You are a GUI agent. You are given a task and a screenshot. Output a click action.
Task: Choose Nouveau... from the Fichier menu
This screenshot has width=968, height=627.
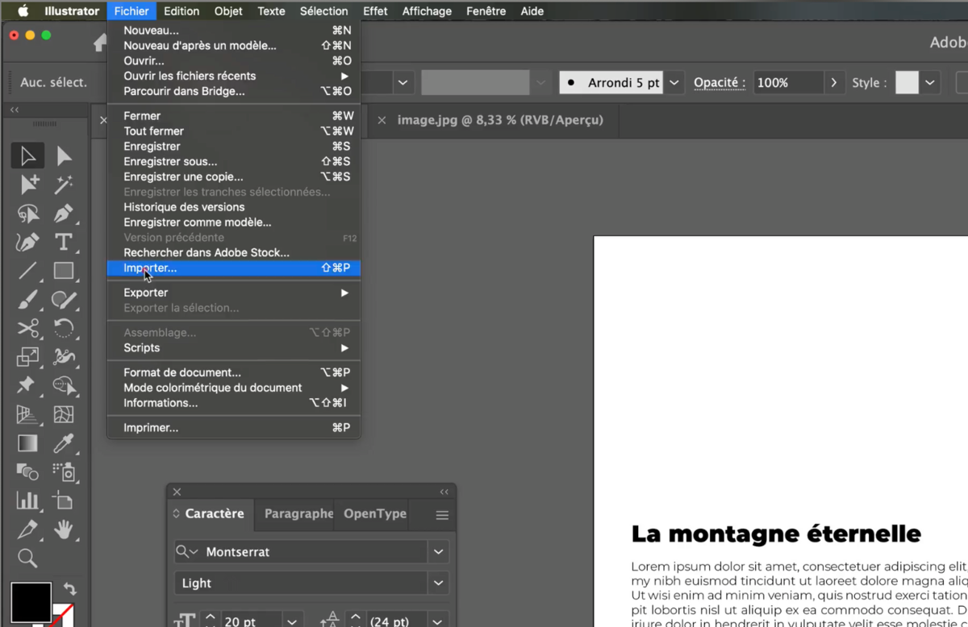pyautogui.click(x=234, y=31)
